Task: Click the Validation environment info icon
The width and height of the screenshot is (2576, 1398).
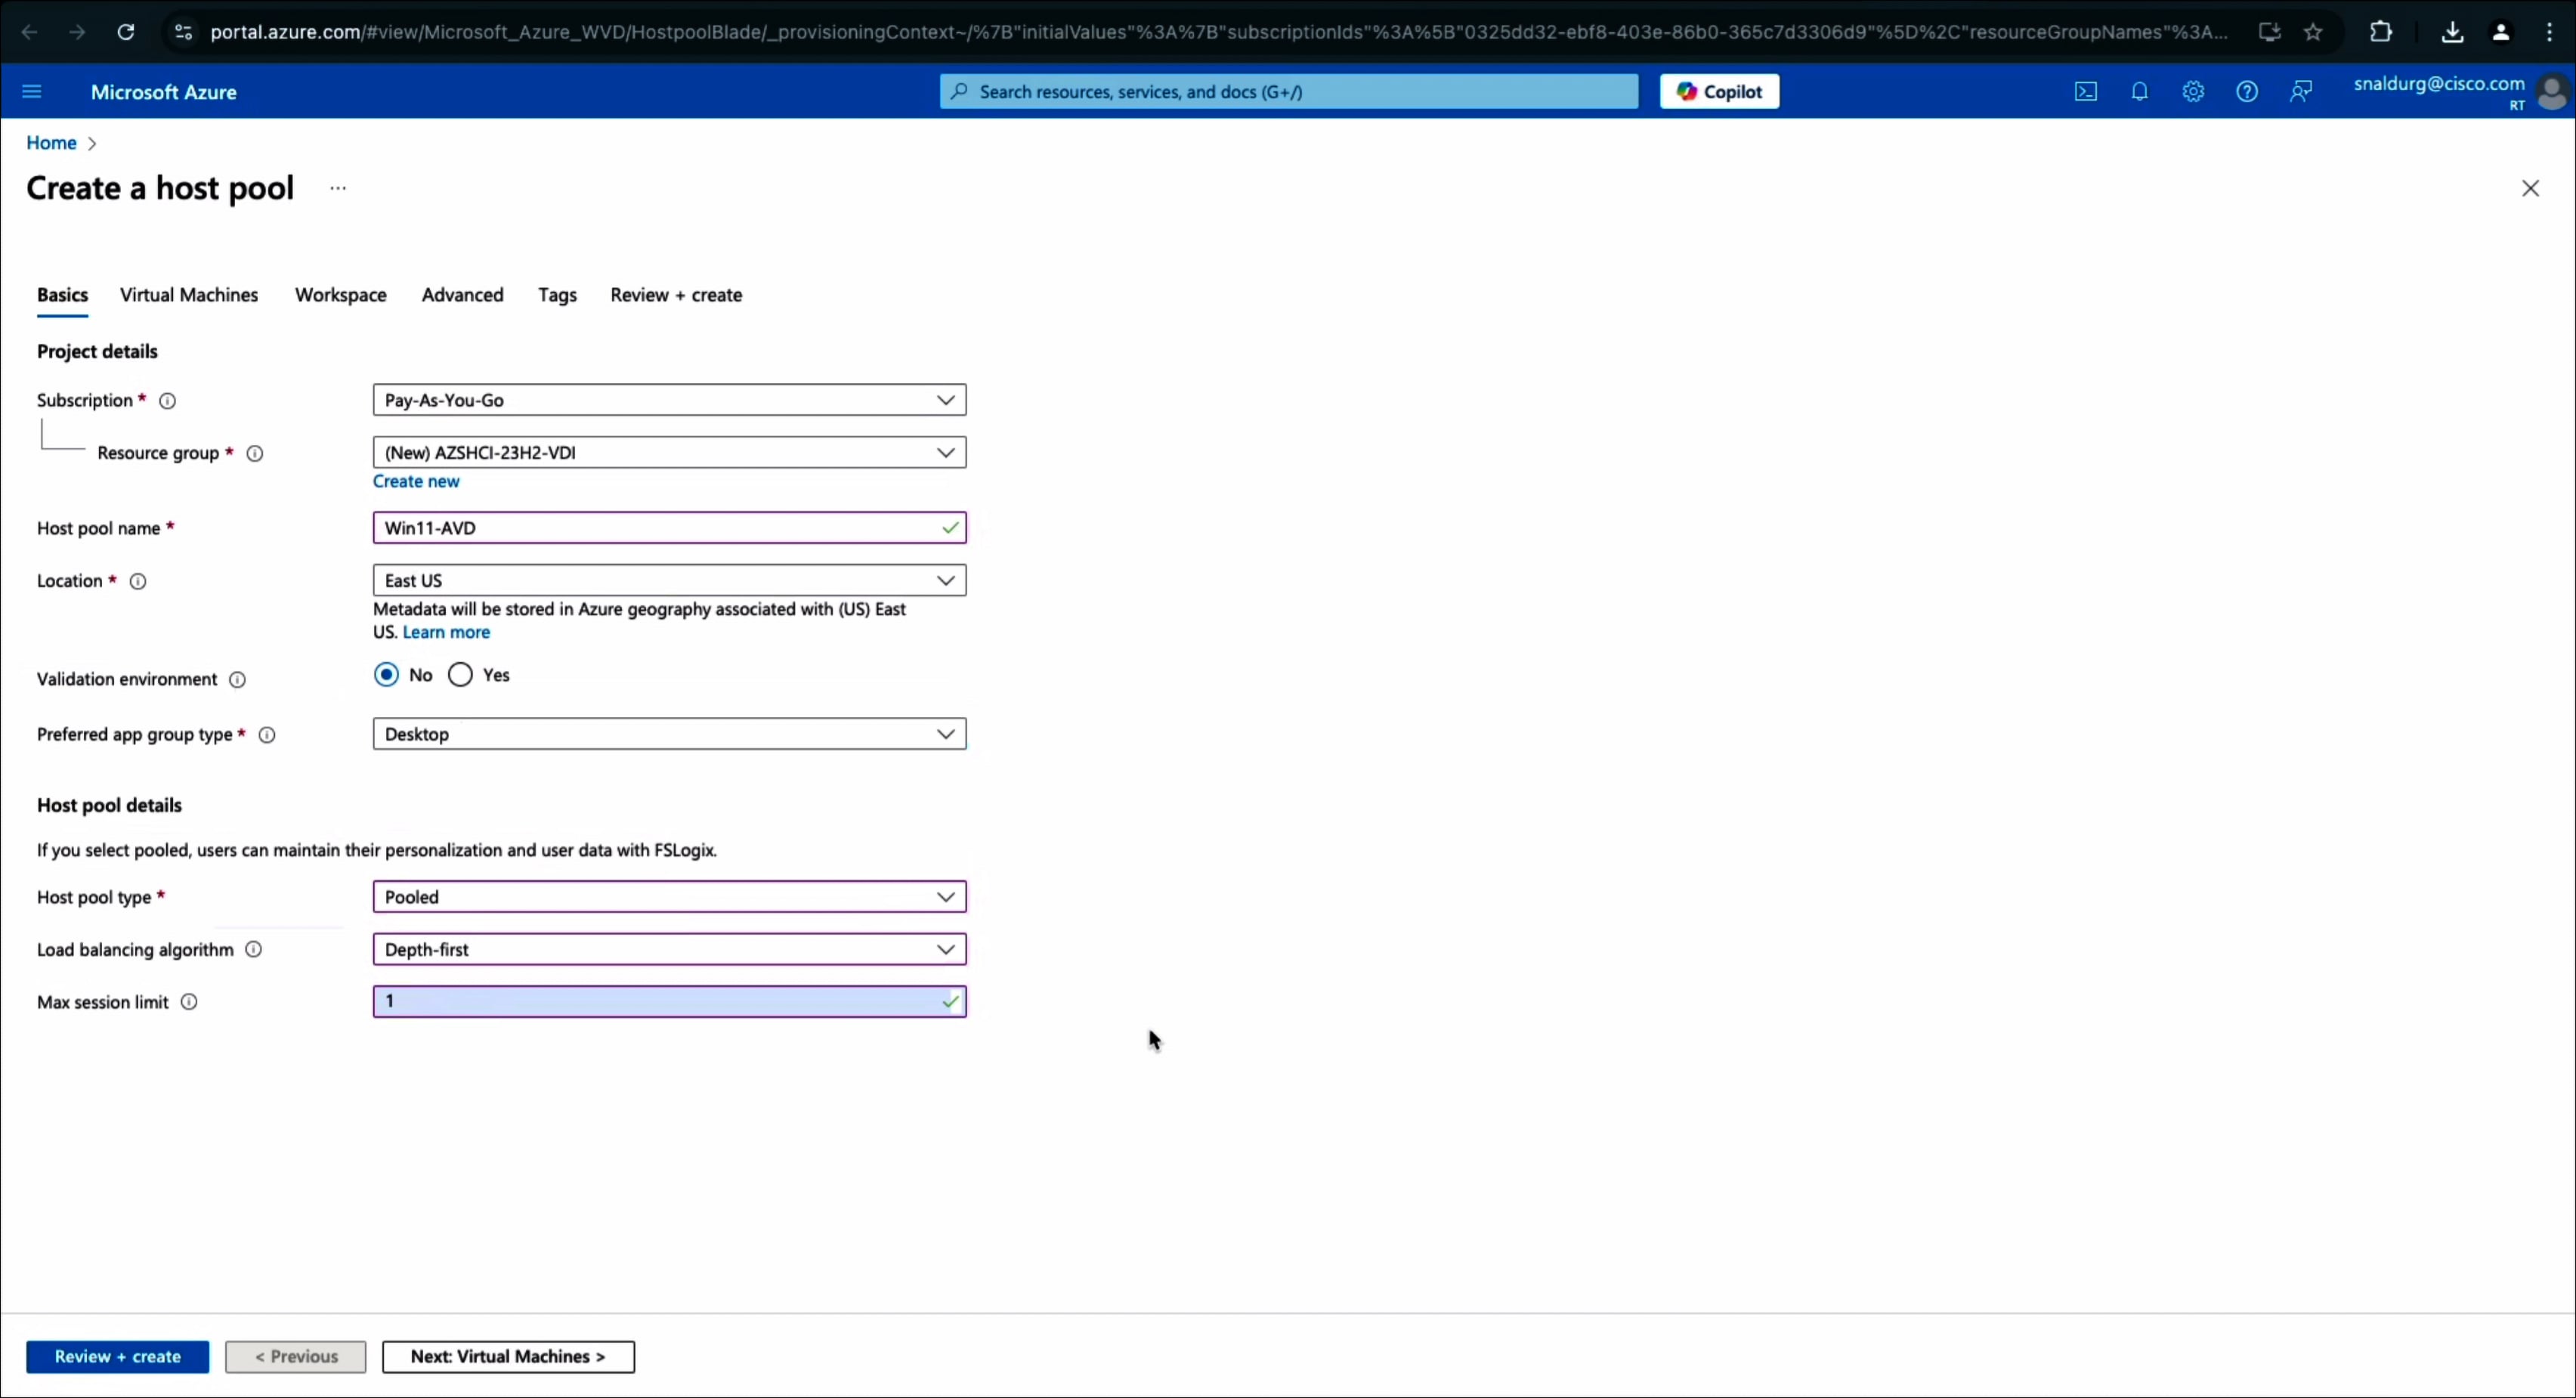Action: 237,680
